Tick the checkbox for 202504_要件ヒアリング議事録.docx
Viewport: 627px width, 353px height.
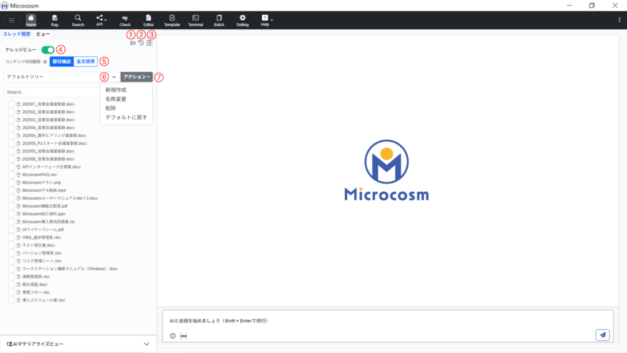11,135
